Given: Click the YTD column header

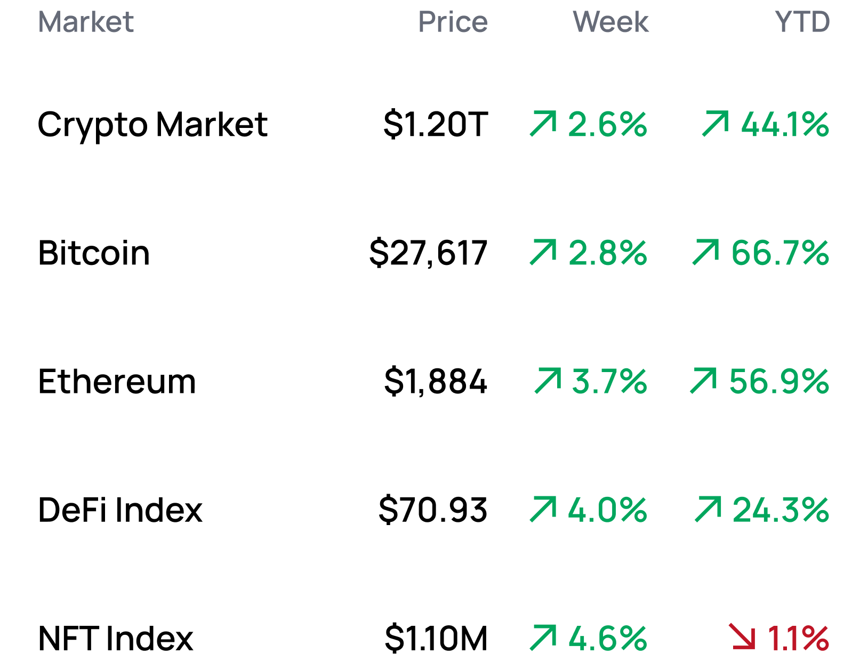Looking at the screenshot, I should click(802, 22).
